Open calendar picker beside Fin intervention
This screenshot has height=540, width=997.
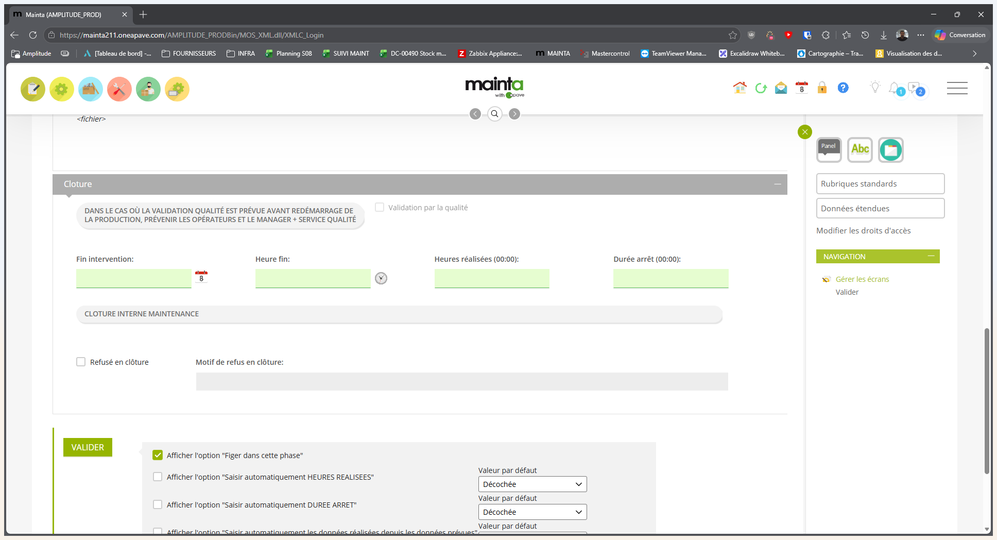coord(201,277)
